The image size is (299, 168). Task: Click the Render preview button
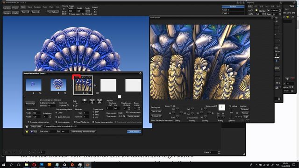pyautogui.click(x=134, y=116)
